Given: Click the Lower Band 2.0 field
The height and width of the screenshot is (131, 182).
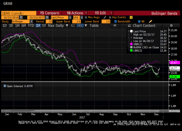Looking at the screenshot, I should pyautogui.click(x=106, y=21).
